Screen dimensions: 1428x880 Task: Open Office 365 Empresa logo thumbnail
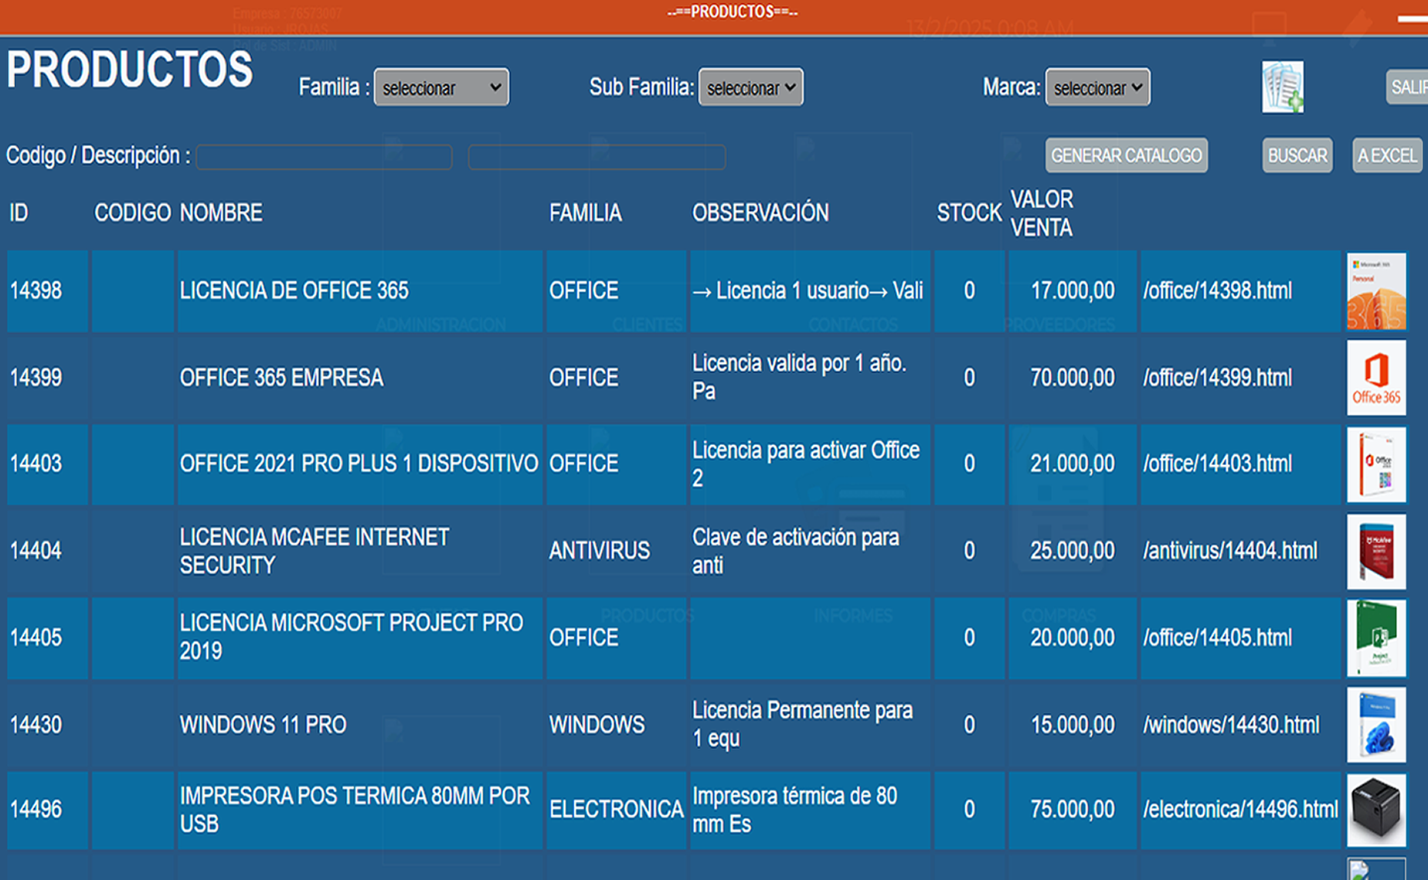point(1376,378)
